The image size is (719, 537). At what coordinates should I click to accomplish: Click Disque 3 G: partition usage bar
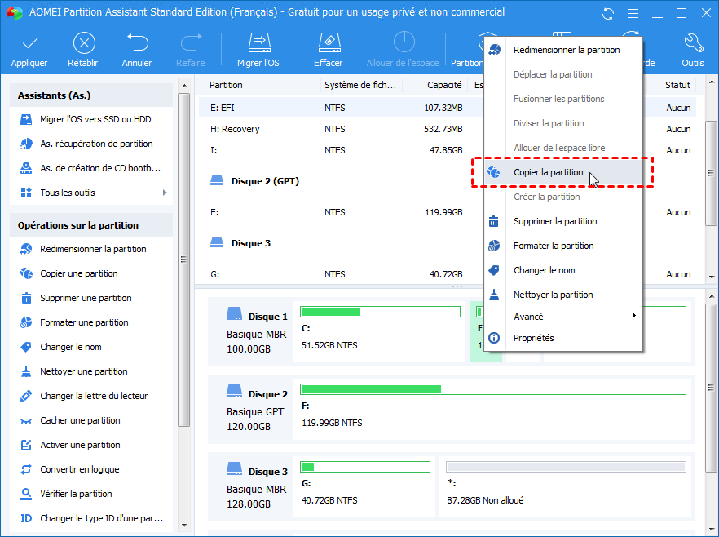[365, 467]
